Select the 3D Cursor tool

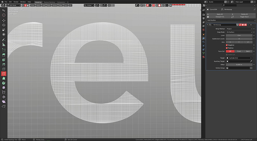pos(4,15)
